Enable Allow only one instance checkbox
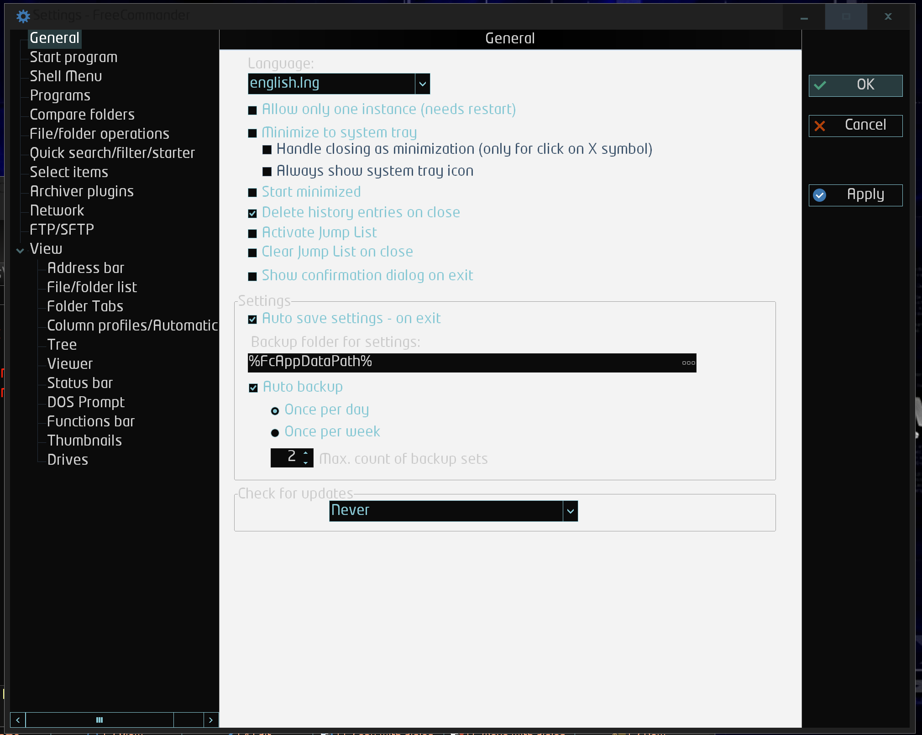Viewport: 922px width, 735px height. (x=252, y=110)
